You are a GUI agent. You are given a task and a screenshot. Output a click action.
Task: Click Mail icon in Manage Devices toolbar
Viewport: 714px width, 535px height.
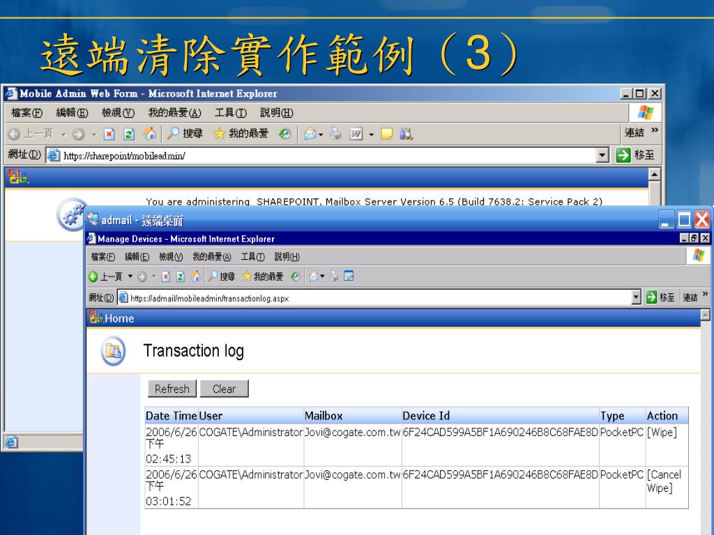(314, 277)
